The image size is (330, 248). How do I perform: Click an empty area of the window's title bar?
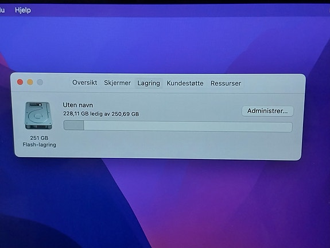(271, 83)
